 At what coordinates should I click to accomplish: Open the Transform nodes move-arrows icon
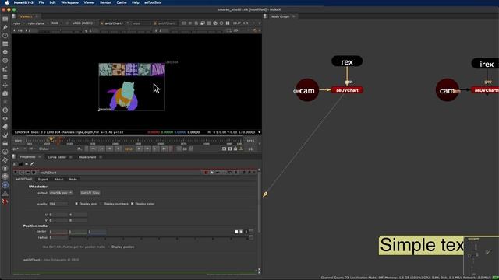(x=5, y=86)
